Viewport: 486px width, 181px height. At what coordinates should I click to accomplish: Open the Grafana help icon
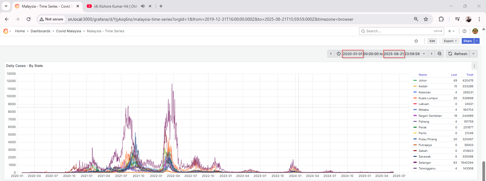coord(464,31)
